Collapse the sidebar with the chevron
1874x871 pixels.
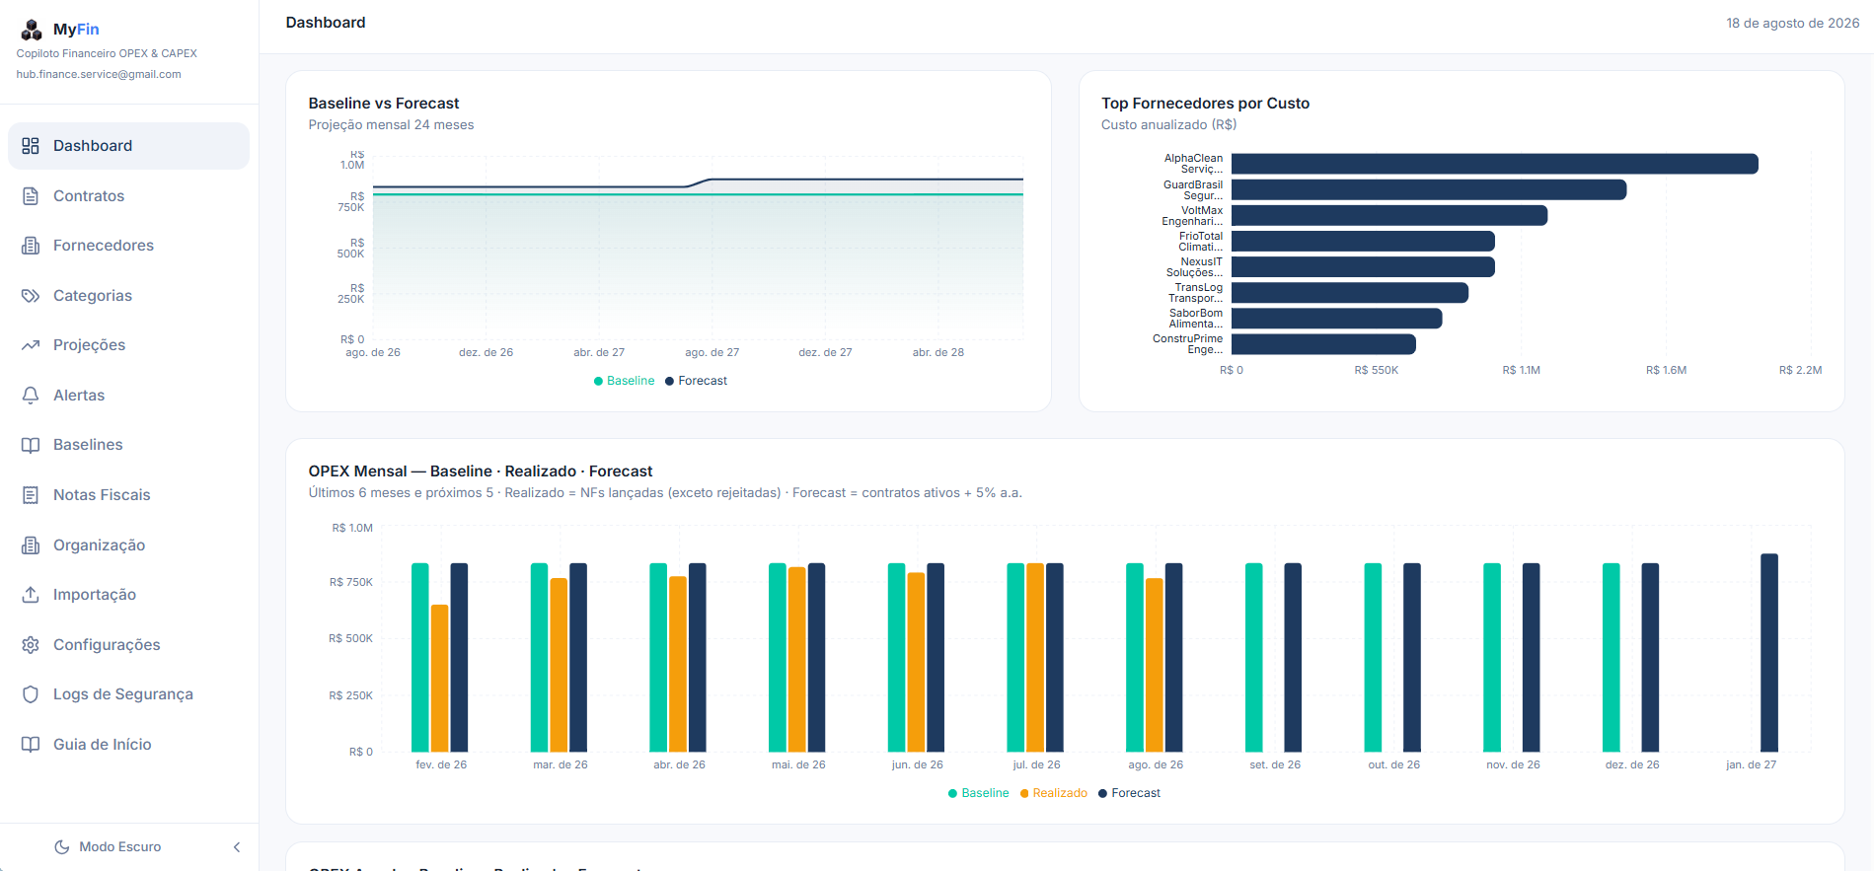(237, 847)
